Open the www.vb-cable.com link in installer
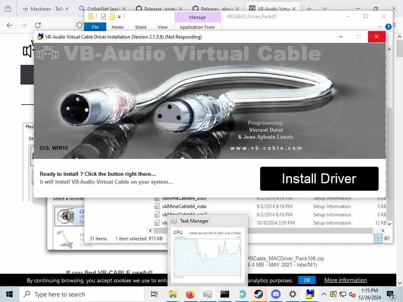Screen dimensions: 403x302 tap(266, 148)
